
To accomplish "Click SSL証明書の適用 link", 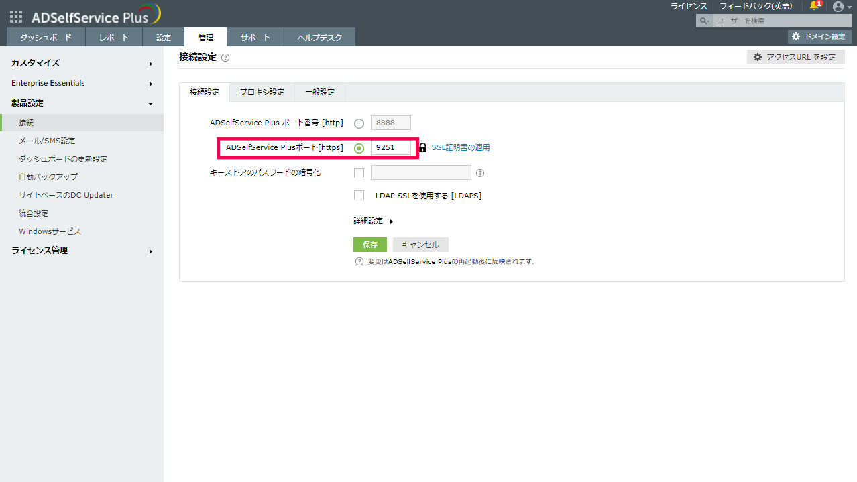I will pos(461,148).
